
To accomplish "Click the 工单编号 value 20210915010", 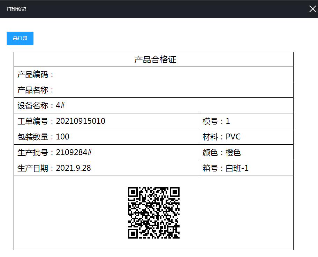I will [x=81, y=121].
